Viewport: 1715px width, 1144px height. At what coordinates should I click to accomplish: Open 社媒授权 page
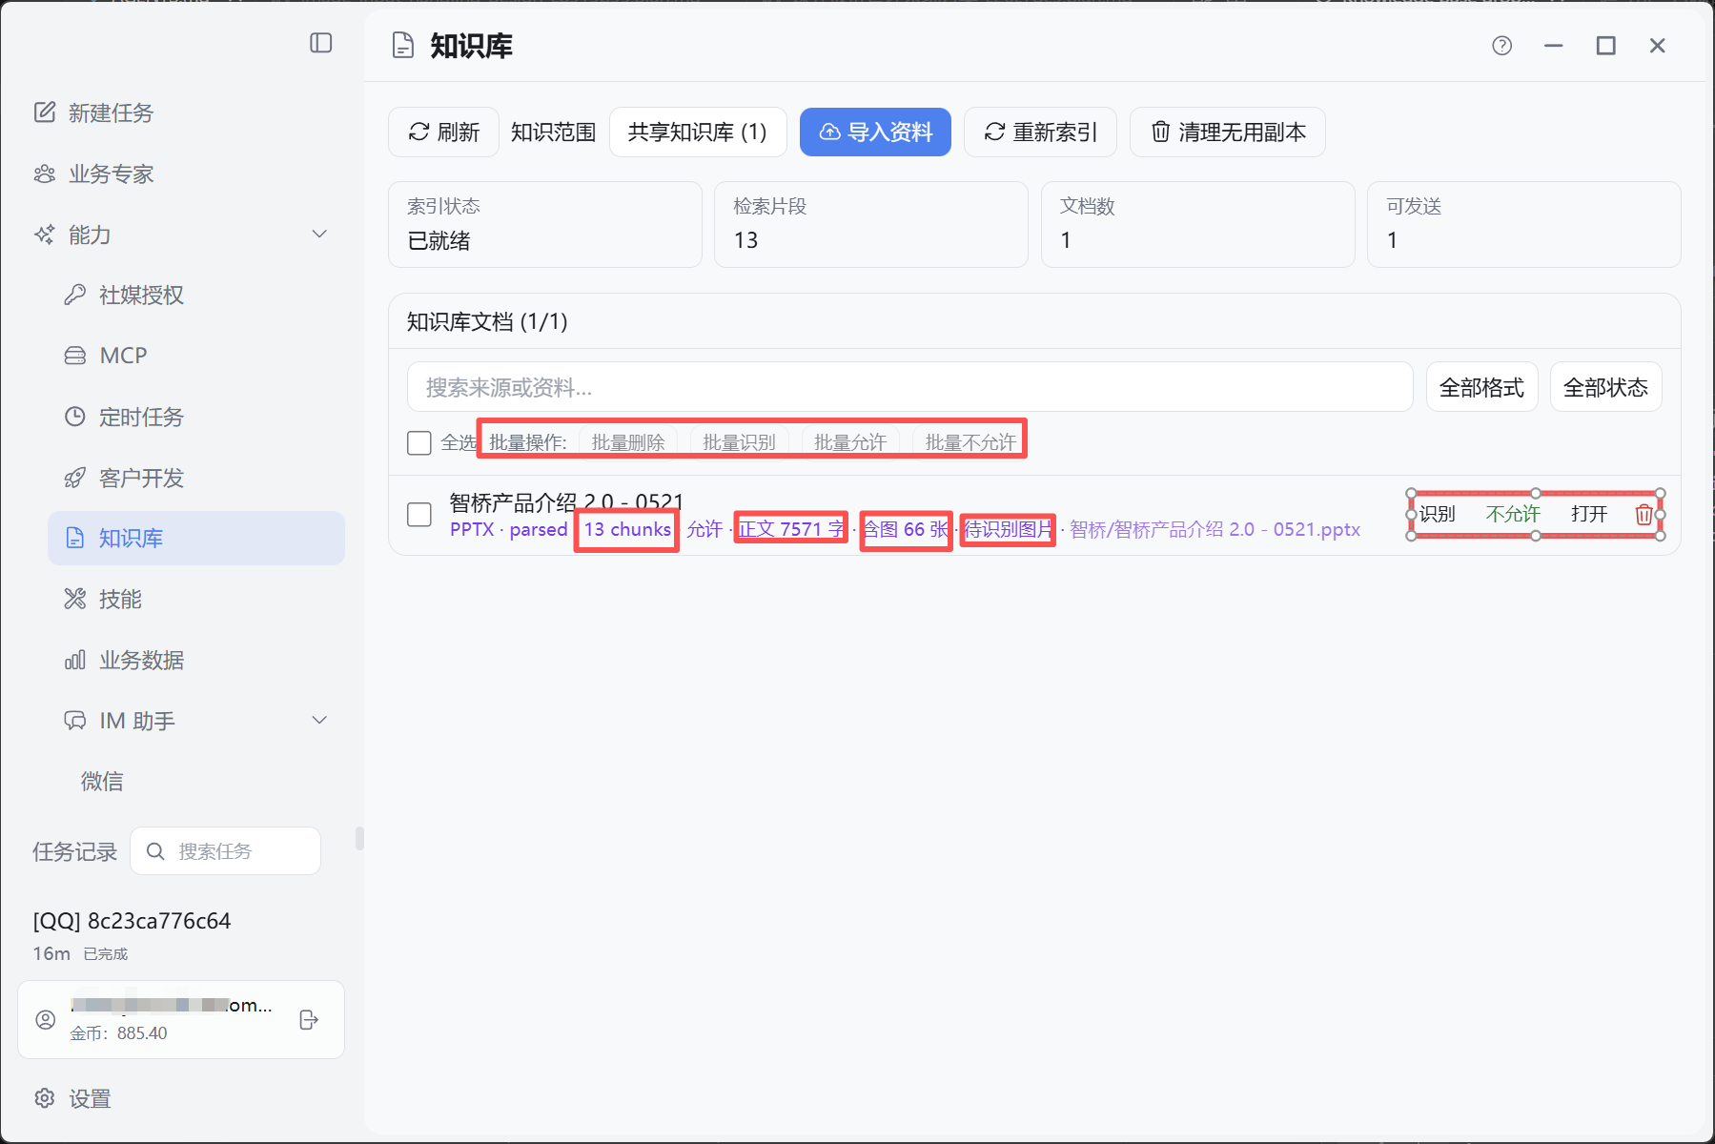pyautogui.click(x=124, y=295)
